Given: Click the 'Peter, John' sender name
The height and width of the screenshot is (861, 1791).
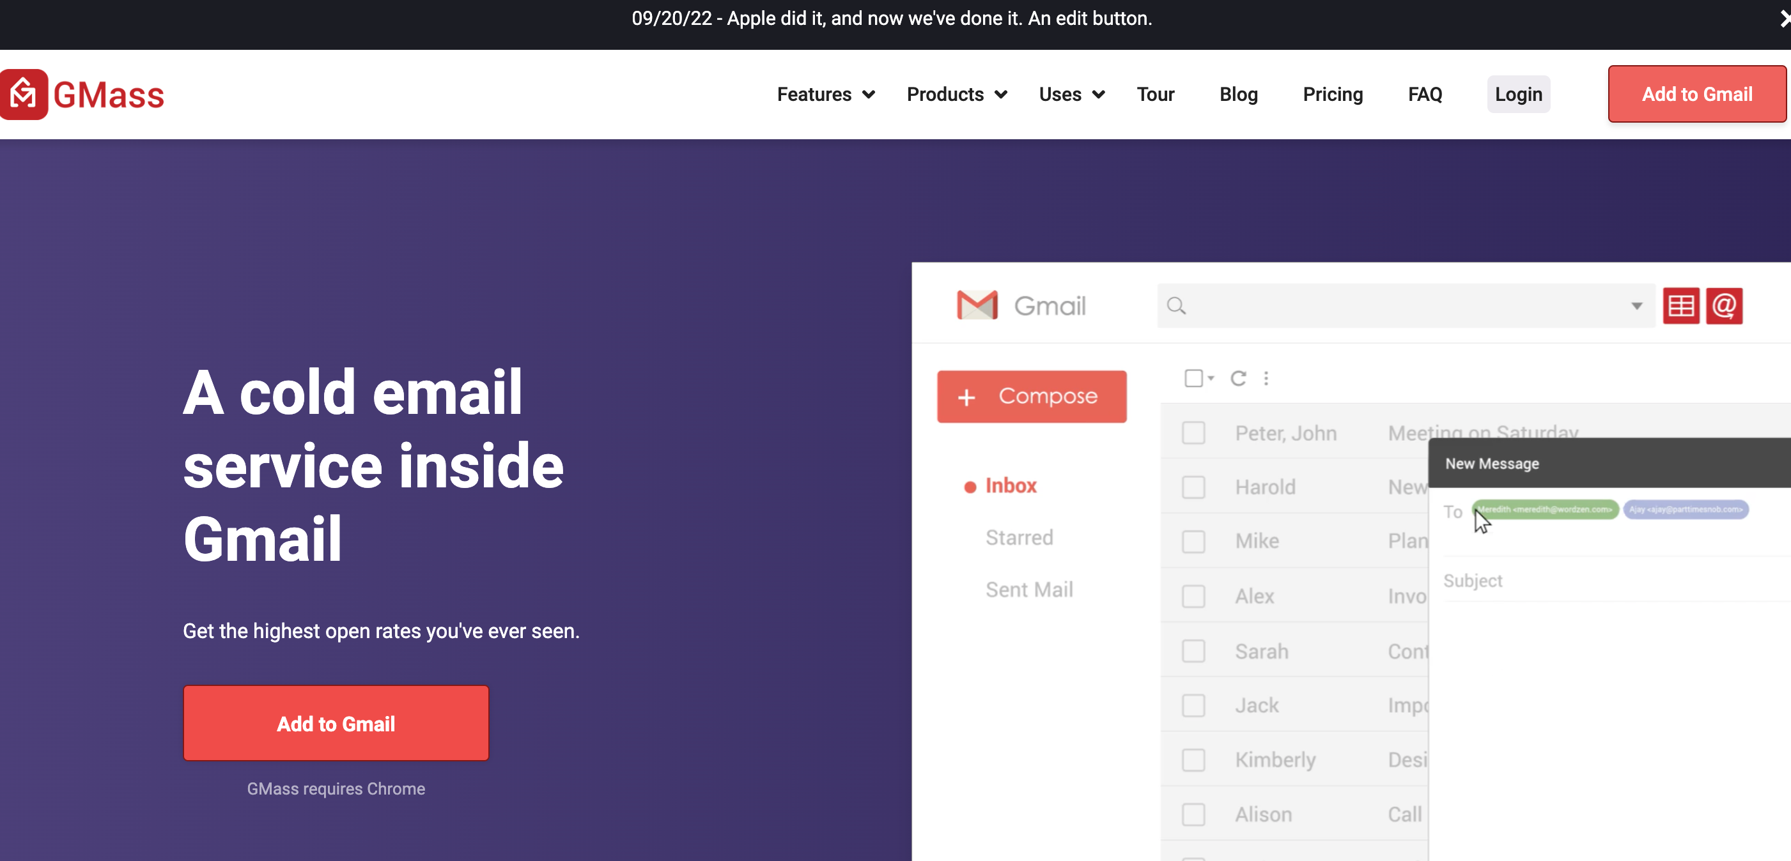Looking at the screenshot, I should click(x=1285, y=434).
